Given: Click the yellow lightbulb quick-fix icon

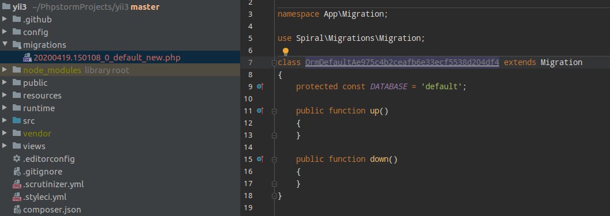Looking at the screenshot, I should point(285,52).
